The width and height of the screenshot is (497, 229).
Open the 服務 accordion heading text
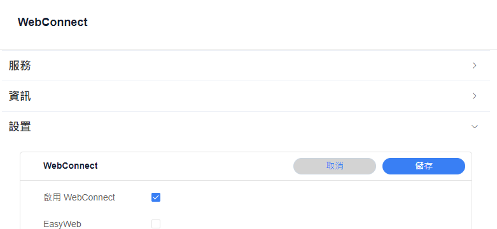click(x=20, y=66)
